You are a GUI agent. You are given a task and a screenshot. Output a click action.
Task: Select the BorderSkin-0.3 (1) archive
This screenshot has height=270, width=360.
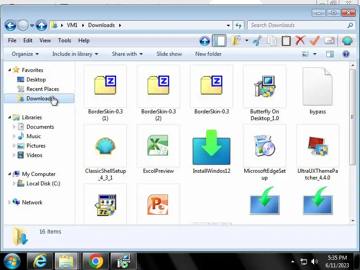tap(105, 93)
